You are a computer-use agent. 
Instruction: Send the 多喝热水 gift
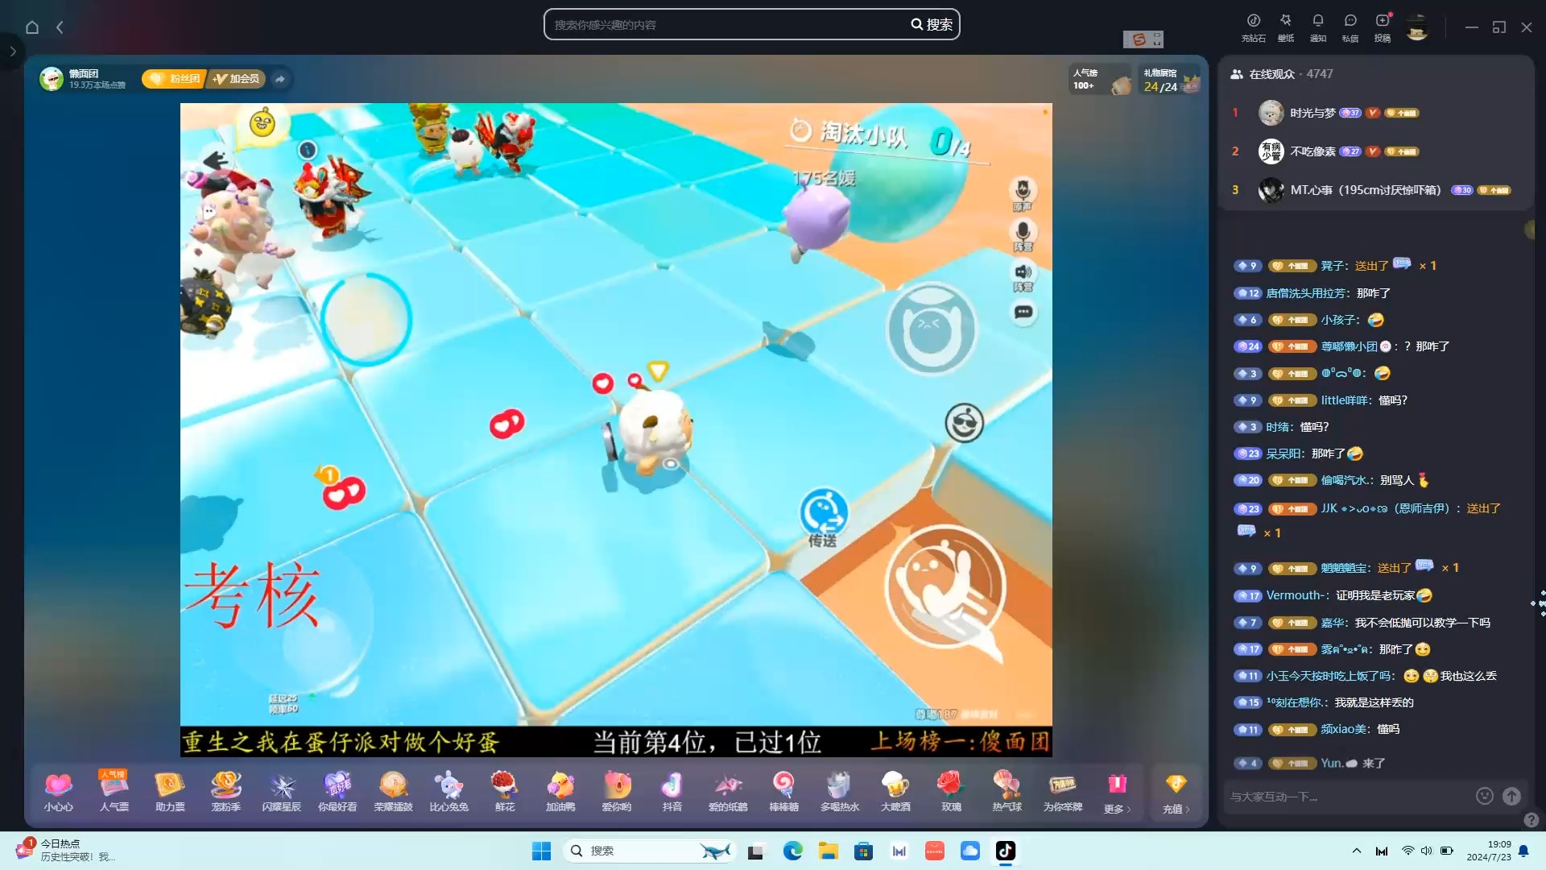pos(840,792)
